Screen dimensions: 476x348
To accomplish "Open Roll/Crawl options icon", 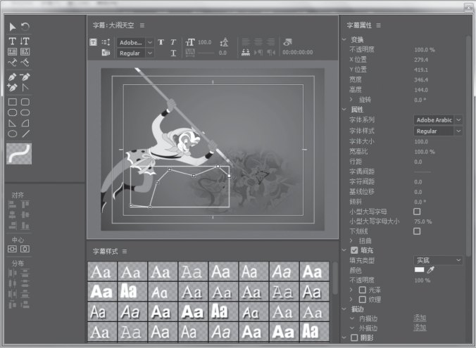I will (106, 42).
